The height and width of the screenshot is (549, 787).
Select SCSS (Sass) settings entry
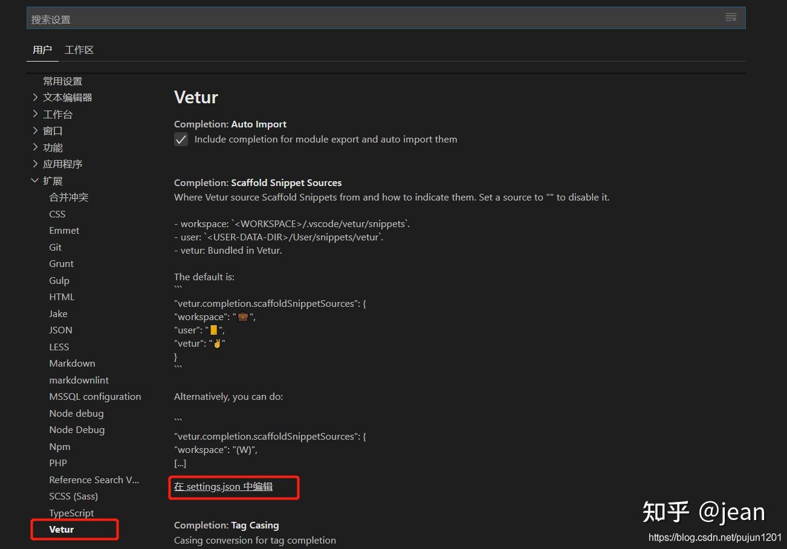pos(73,496)
